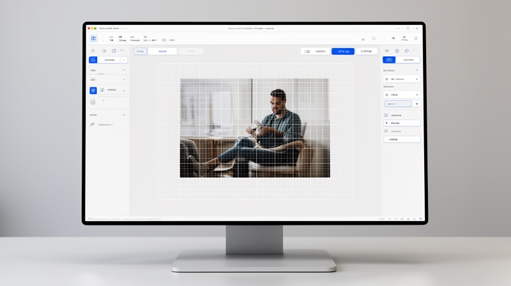Select the white segment of right panel switcher
This screenshot has width=511, height=286.
(408, 59)
